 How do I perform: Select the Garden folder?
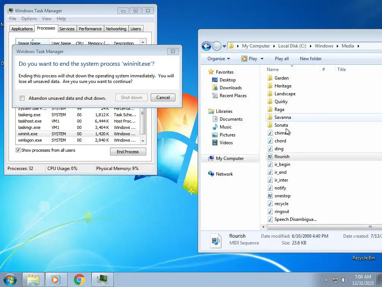[x=281, y=78]
